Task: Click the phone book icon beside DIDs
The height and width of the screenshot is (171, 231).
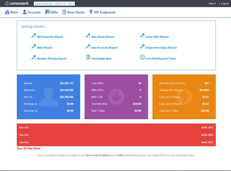Action: coord(47,12)
